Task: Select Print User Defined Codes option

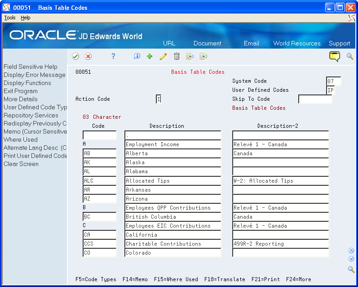Action: point(35,156)
